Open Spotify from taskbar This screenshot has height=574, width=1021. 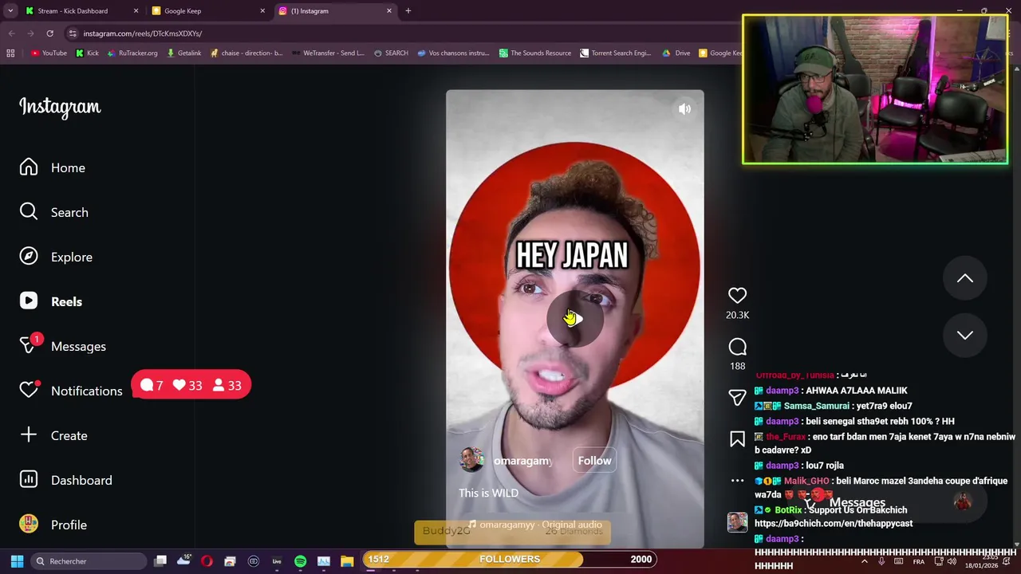click(x=300, y=561)
